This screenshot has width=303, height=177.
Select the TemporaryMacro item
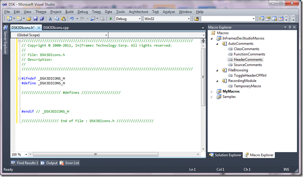pyautogui.click(x=247, y=86)
